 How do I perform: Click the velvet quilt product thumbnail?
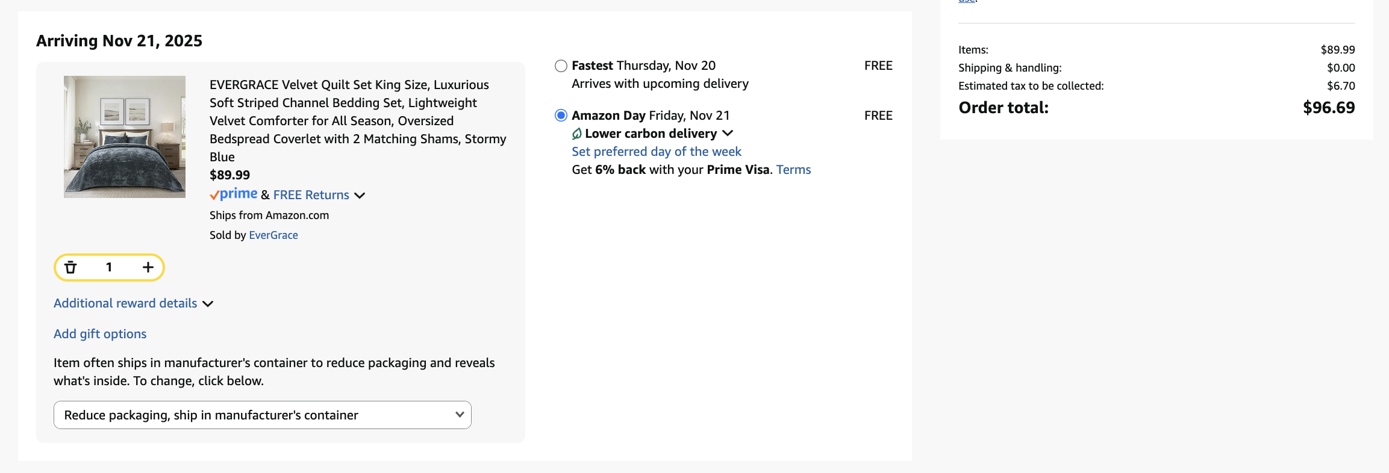(x=125, y=137)
